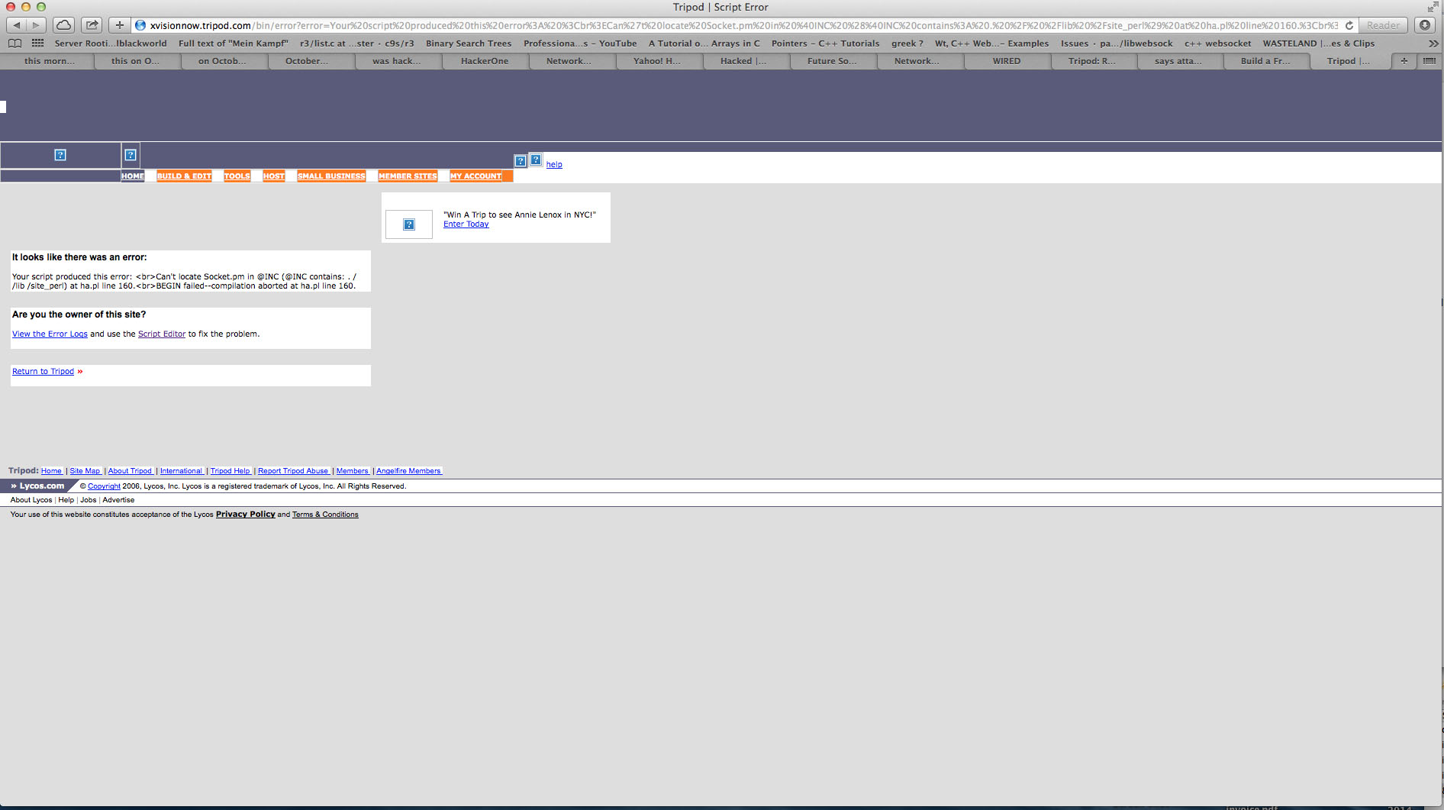Click the footer Help link beside Jobs
Screen dimensions: 1444x810
click(x=66, y=500)
